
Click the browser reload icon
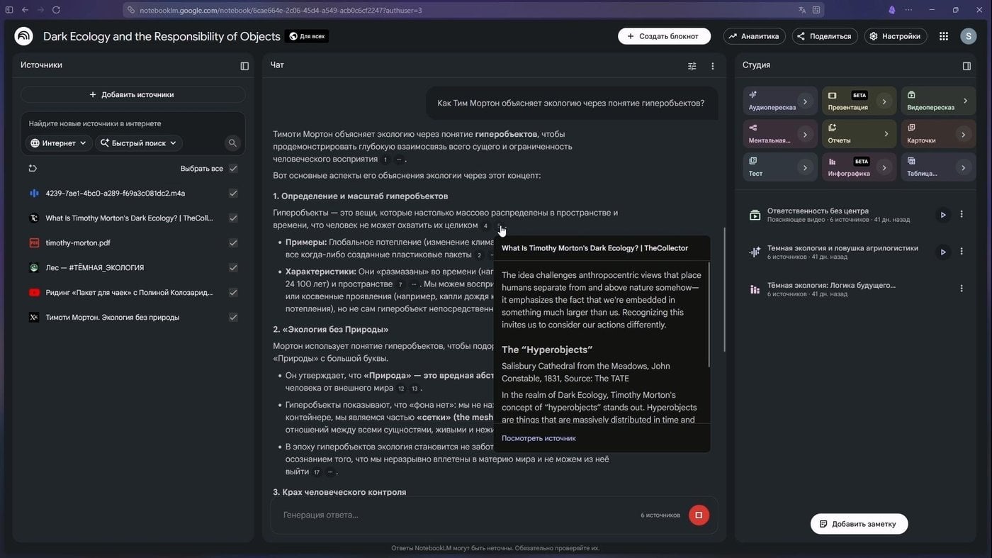click(x=56, y=10)
